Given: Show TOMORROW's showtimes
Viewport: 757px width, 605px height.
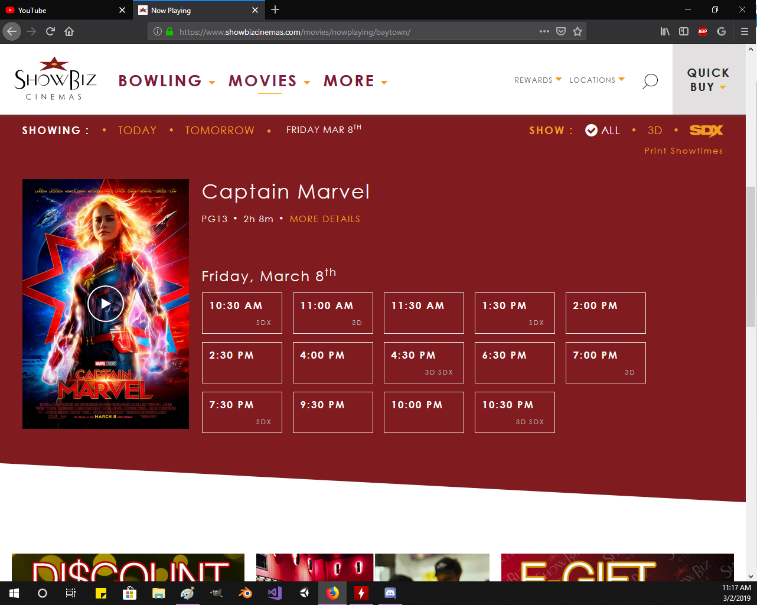Looking at the screenshot, I should [220, 131].
